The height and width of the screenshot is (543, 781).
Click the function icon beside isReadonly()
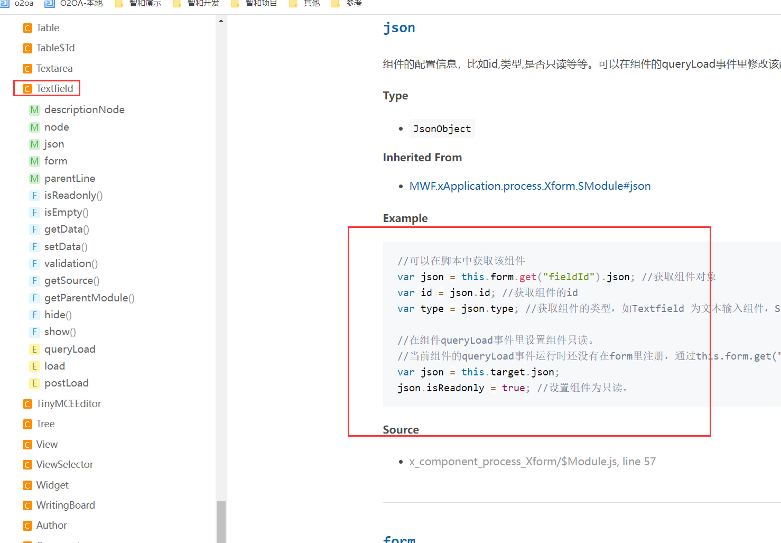tap(34, 196)
